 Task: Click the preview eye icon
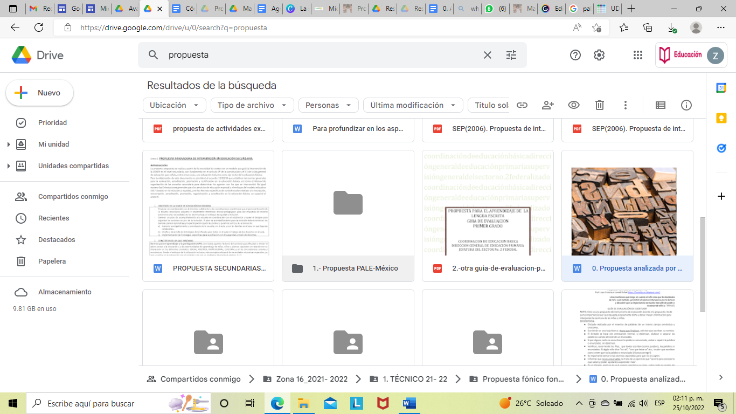[x=574, y=105]
